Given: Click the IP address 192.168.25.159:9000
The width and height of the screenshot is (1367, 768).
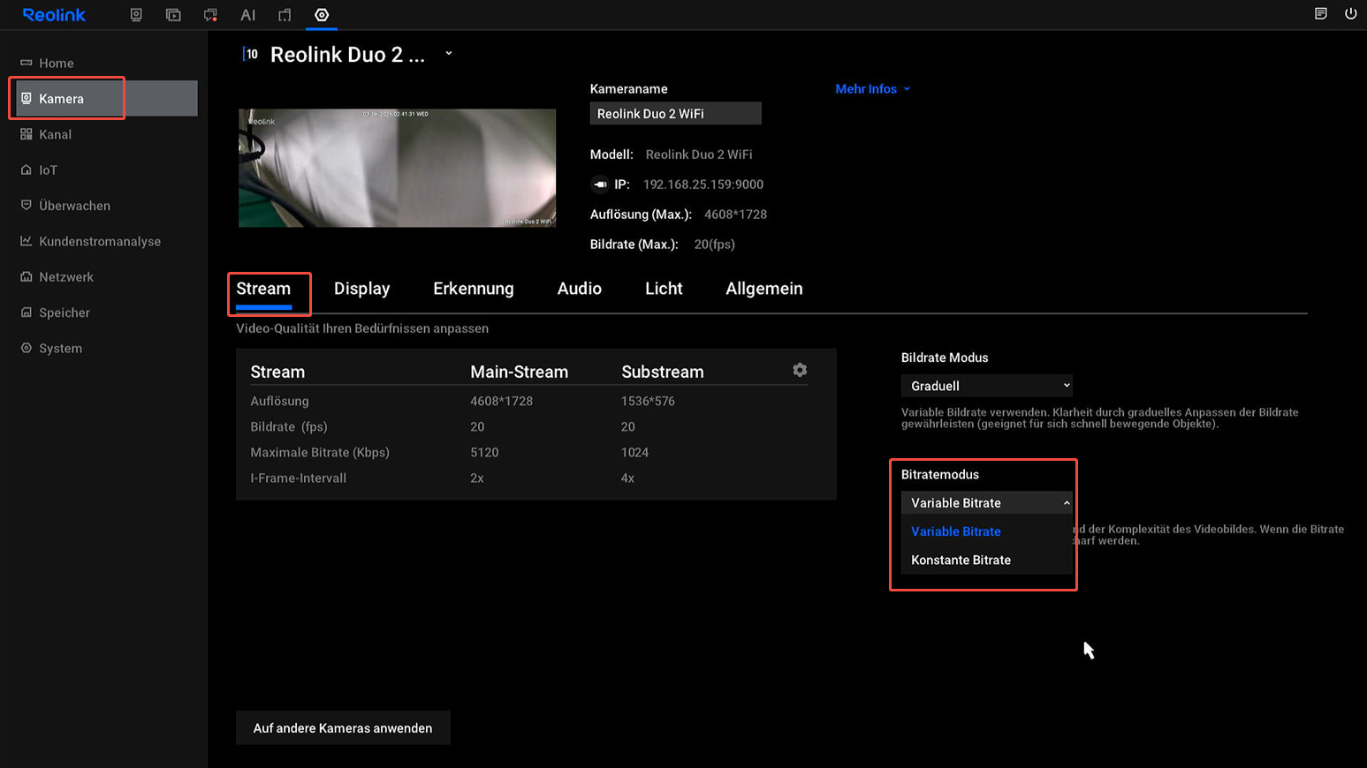Looking at the screenshot, I should [703, 184].
